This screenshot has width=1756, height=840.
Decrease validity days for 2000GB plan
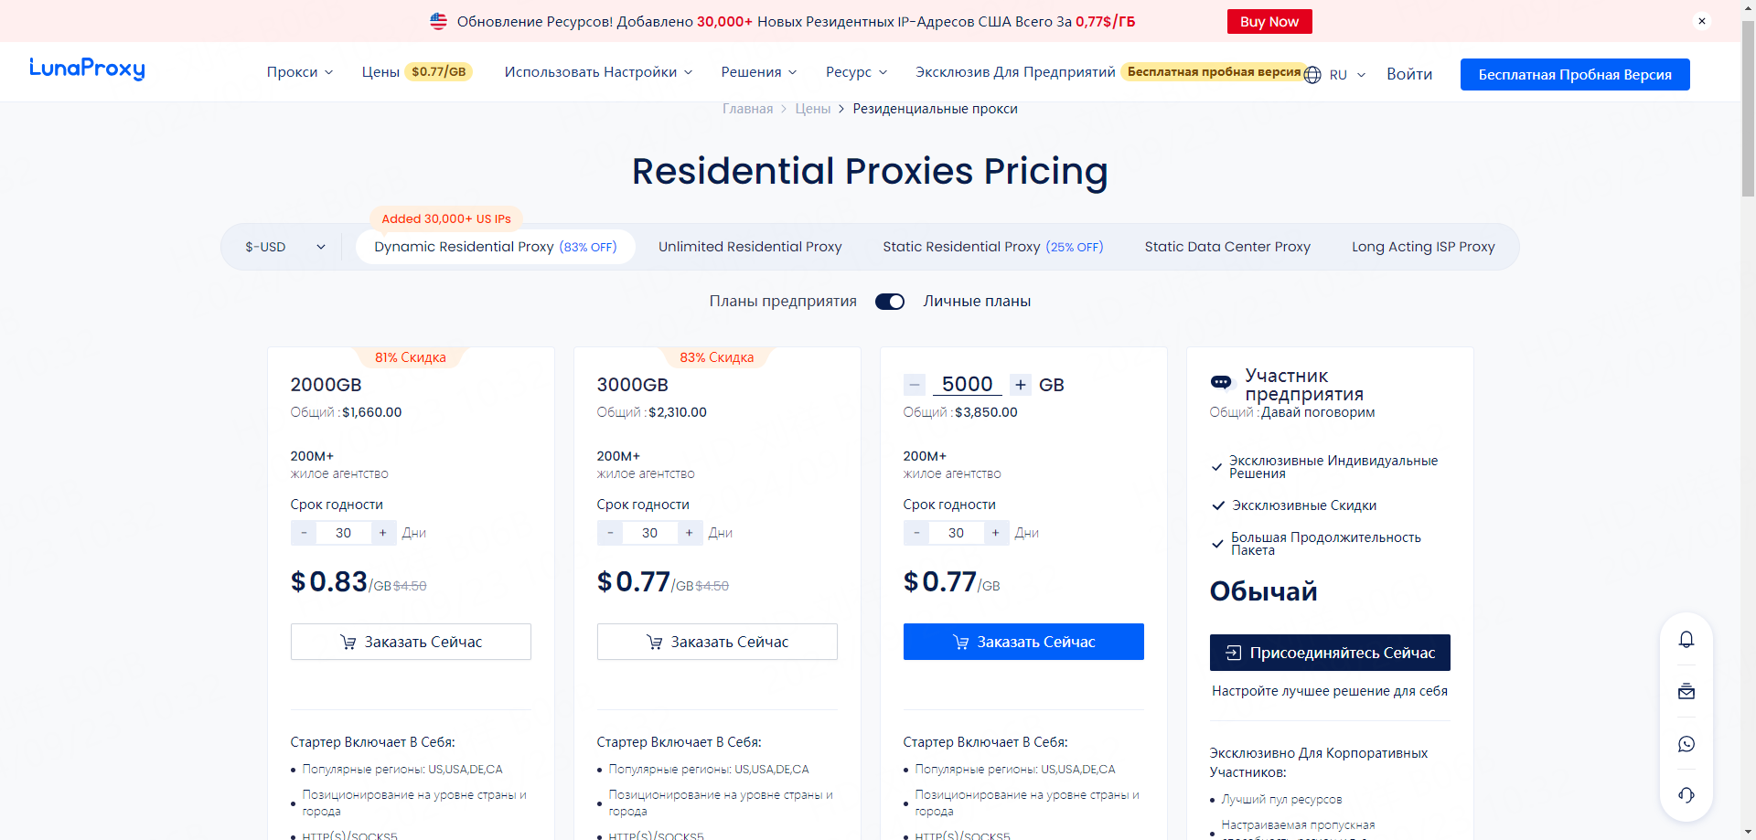coord(304,533)
